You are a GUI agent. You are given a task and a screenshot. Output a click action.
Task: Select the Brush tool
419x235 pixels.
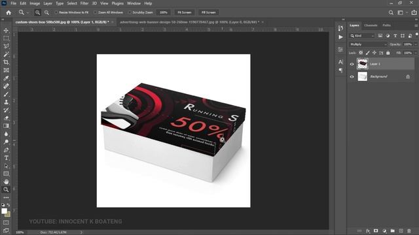coord(6,94)
